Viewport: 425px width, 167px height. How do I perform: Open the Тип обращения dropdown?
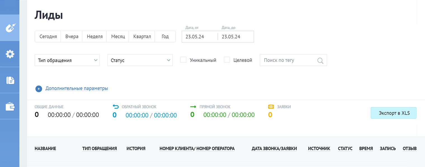coord(67,60)
